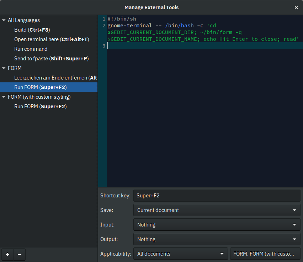The height and width of the screenshot is (262, 303).
Task: Collapse the FORM group
Action: point(4,68)
